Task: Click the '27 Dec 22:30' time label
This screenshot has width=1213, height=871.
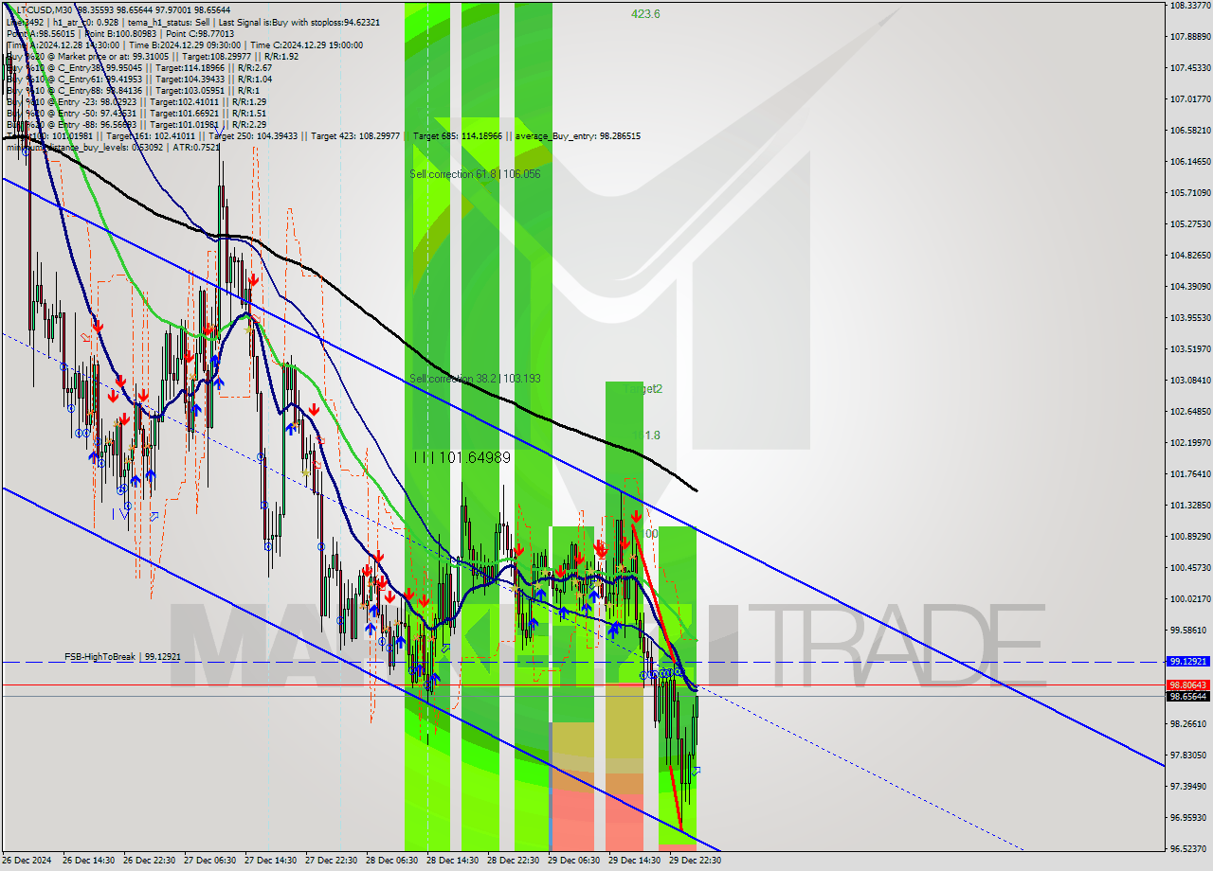Action: click(x=331, y=861)
